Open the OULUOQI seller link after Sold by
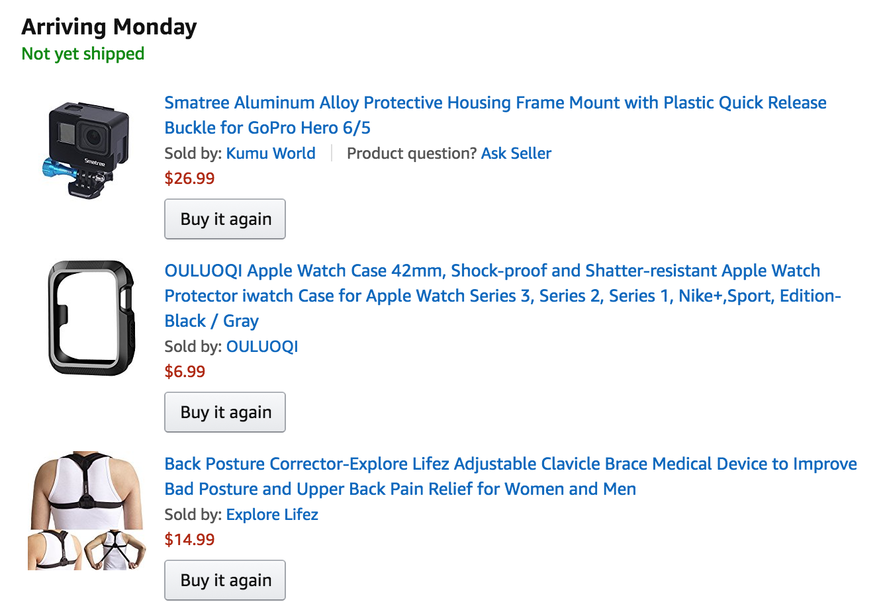 tap(262, 347)
